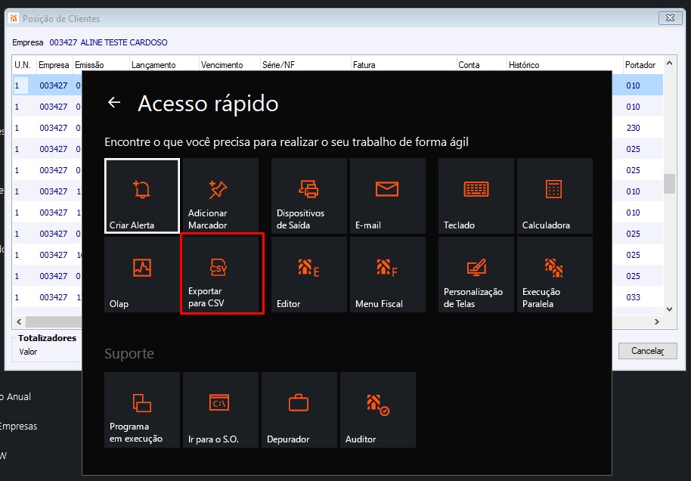
Task: Open the E-mail tile
Action: point(387,196)
